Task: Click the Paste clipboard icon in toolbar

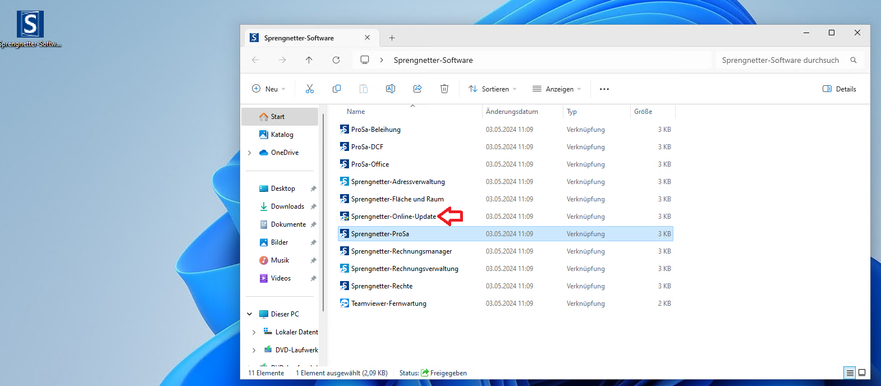Action: (364, 89)
